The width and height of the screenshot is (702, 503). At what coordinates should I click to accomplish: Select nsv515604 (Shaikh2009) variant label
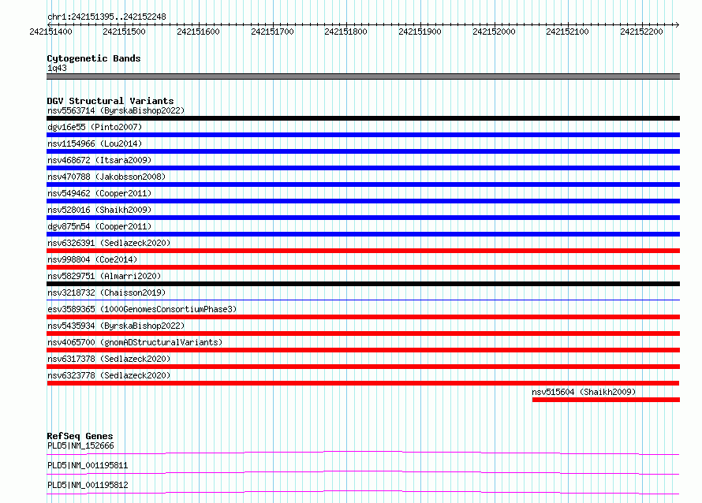[x=584, y=392]
